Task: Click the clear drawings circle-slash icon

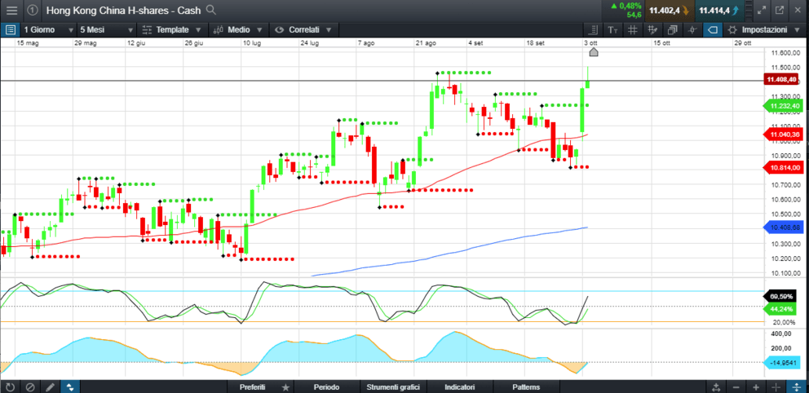Action: [30, 386]
